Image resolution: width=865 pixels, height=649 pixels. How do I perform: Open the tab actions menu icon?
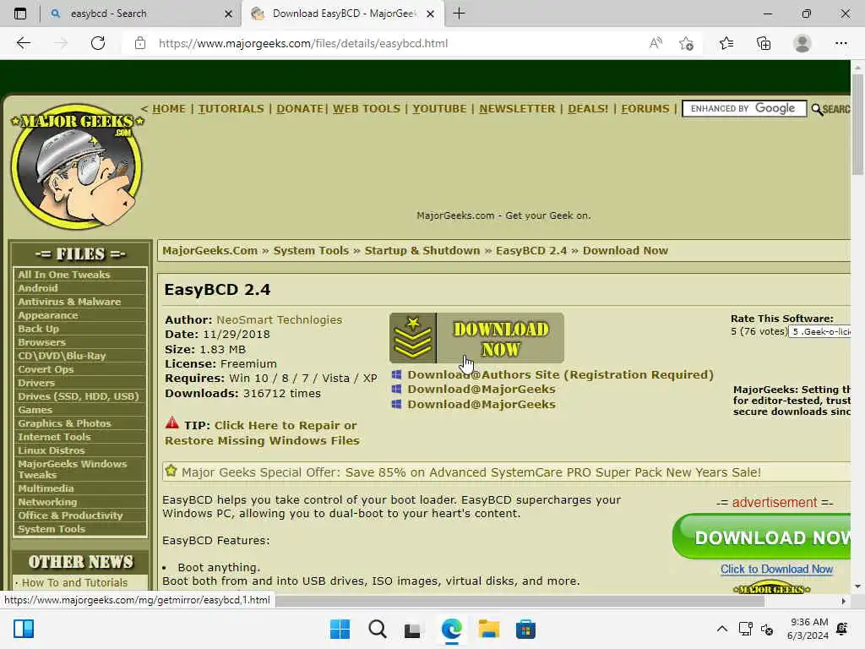(x=20, y=14)
